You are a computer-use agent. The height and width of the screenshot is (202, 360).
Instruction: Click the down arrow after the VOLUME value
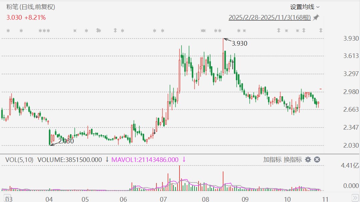point(107,160)
